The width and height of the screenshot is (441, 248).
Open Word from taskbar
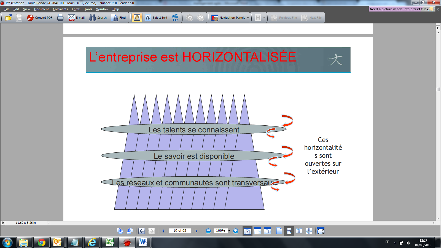[143, 243]
